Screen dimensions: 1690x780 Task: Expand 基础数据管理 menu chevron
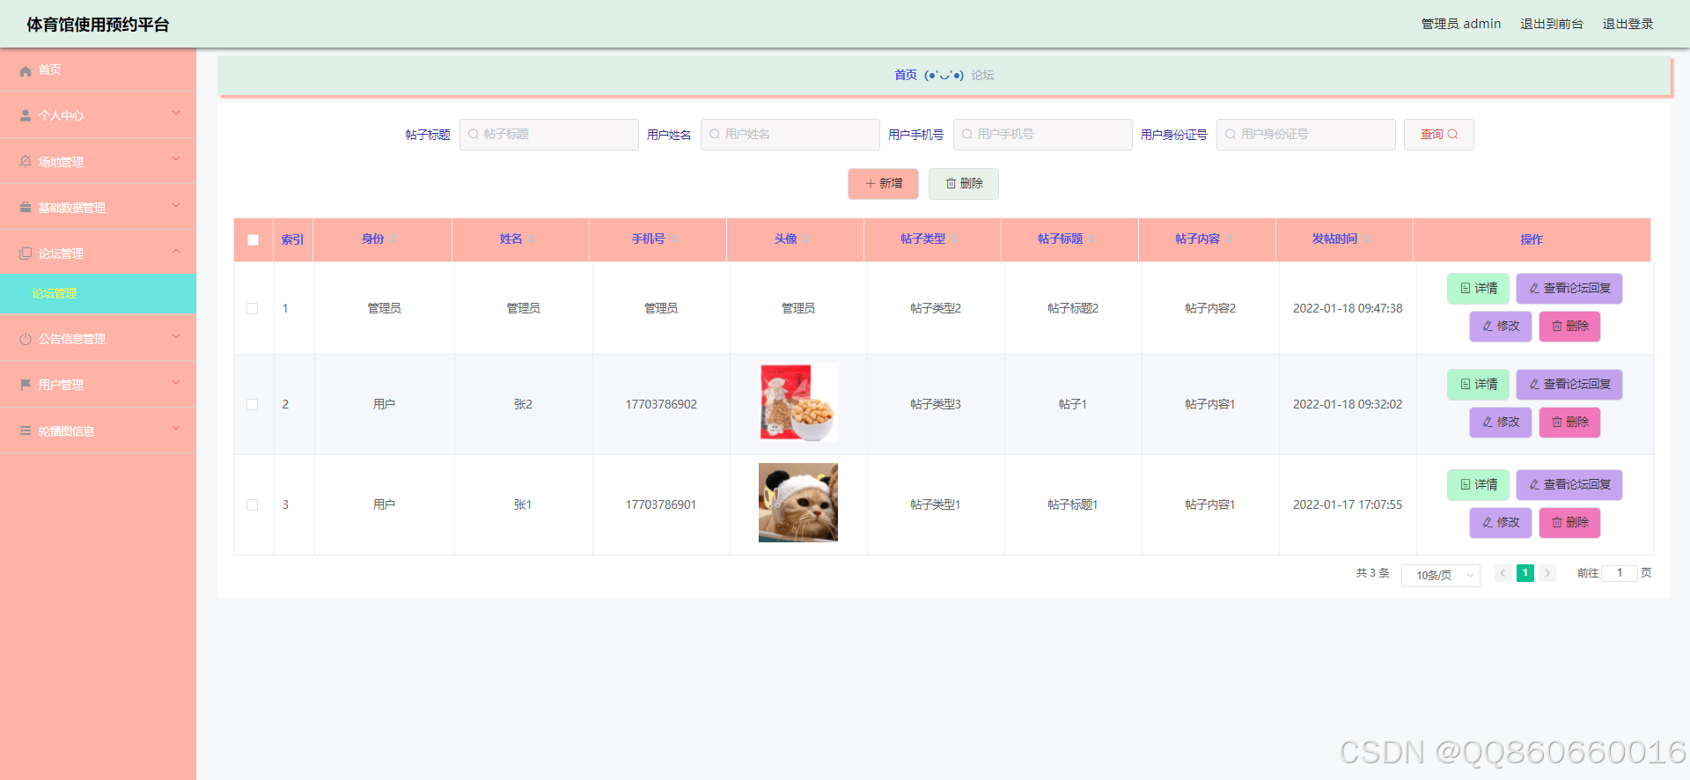point(176,206)
